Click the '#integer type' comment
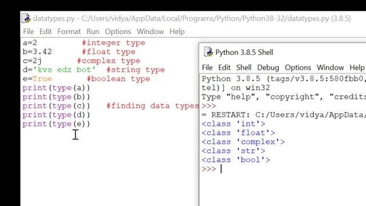Screen dimensions: 366x206 pyautogui.click(x=113, y=43)
